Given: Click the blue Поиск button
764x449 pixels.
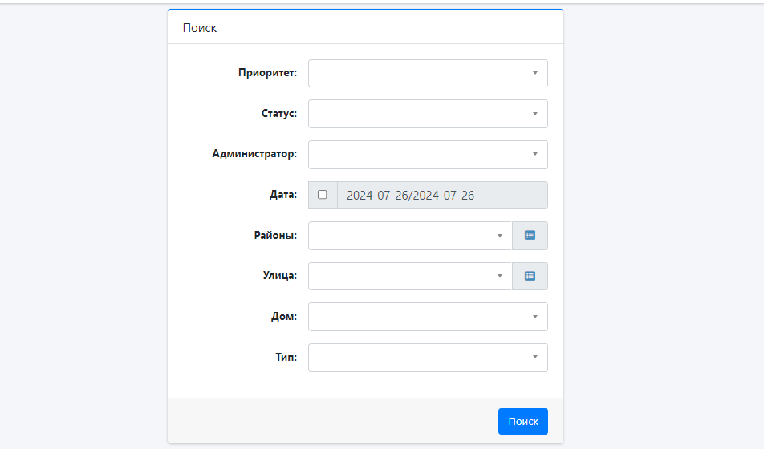Looking at the screenshot, I should coord(522,421).
